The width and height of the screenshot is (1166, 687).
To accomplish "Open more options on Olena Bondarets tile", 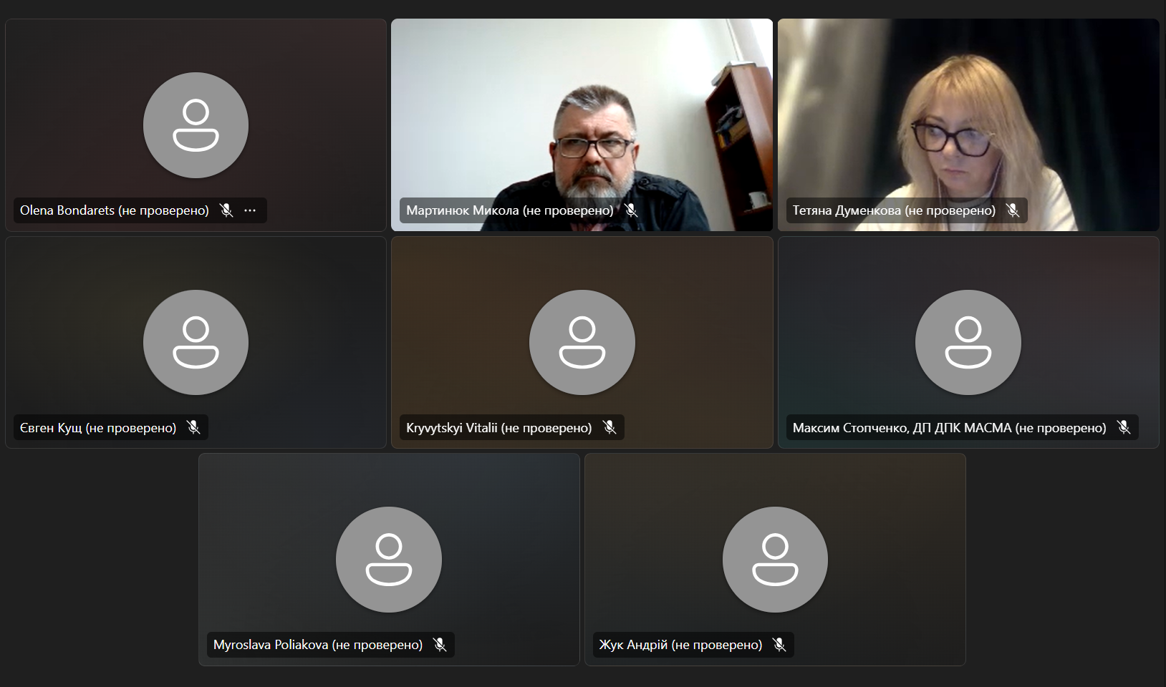I will 250,210.
